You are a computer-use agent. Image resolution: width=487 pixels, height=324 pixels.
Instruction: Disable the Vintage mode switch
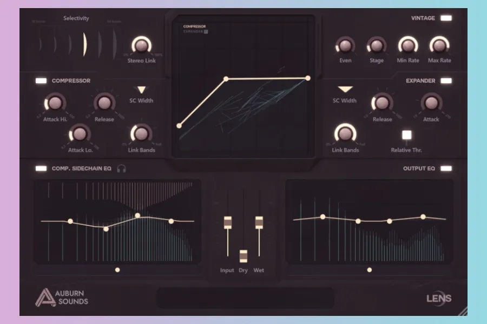click(446, 18)
